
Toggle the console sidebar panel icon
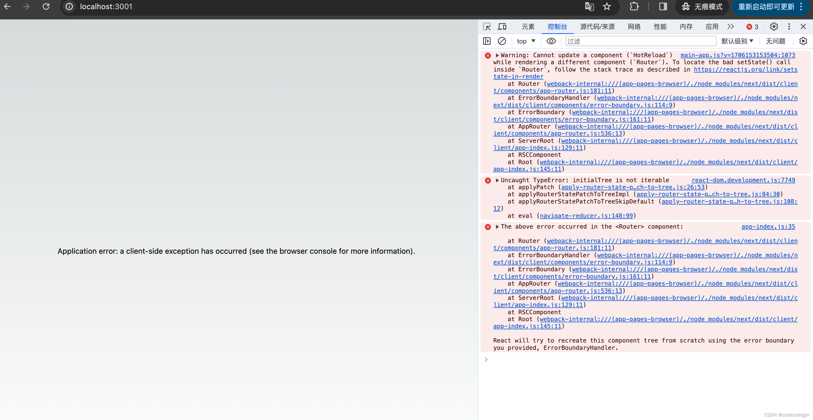pos(487,41)
